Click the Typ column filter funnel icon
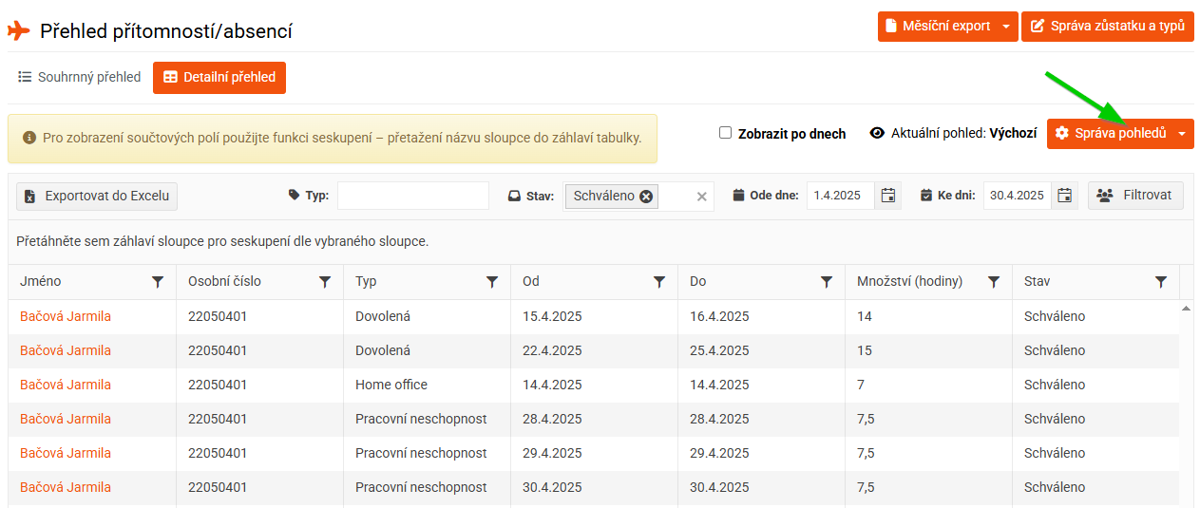 (x=492, y=282)
